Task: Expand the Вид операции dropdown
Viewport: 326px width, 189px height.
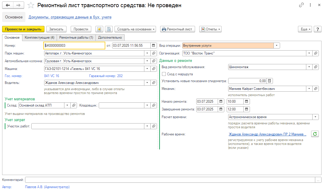Action: click(276, 46)
